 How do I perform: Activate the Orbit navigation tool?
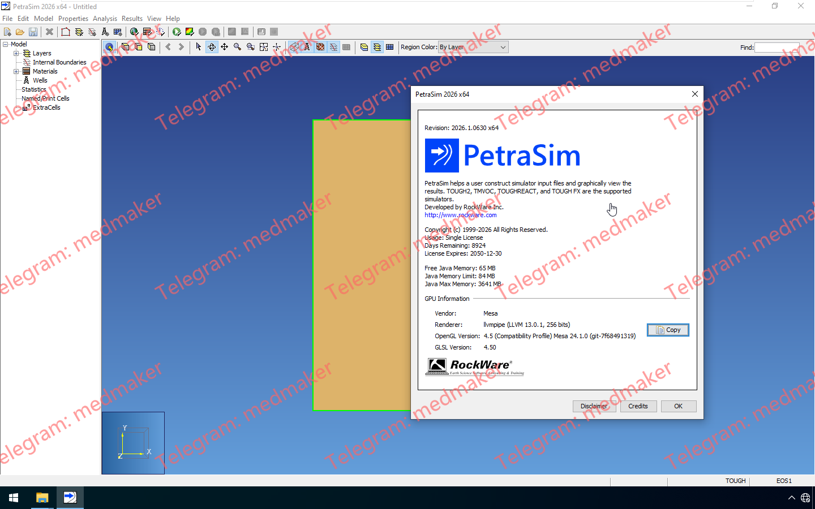point(212,47)
